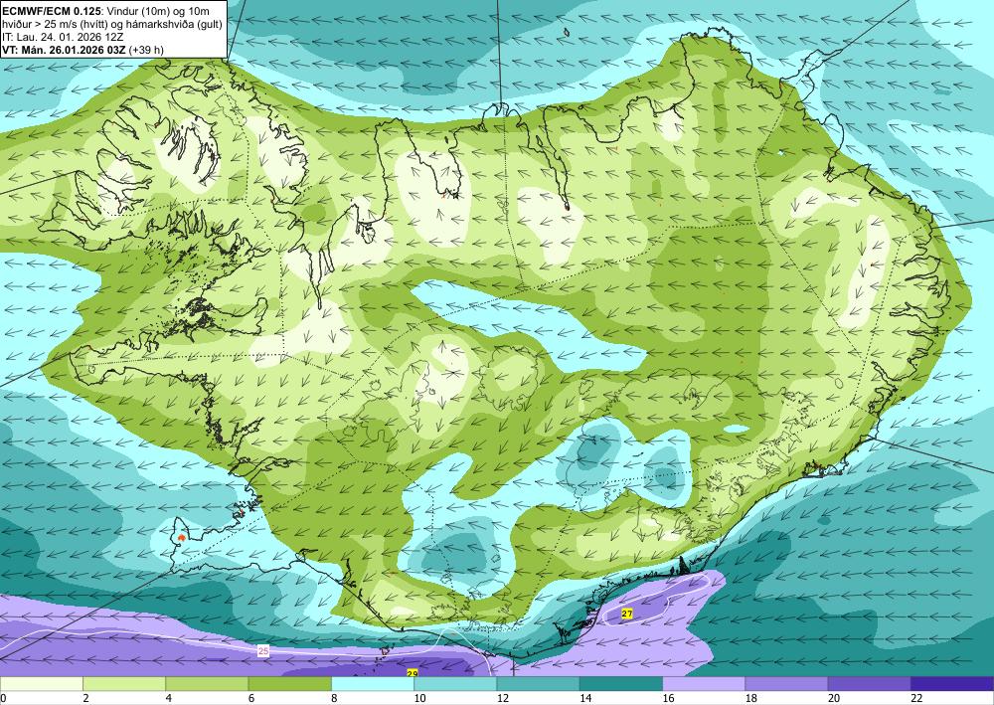The image size is (994, 705).
Task: Click the legend scale value 14
Action: click(585, 698)
